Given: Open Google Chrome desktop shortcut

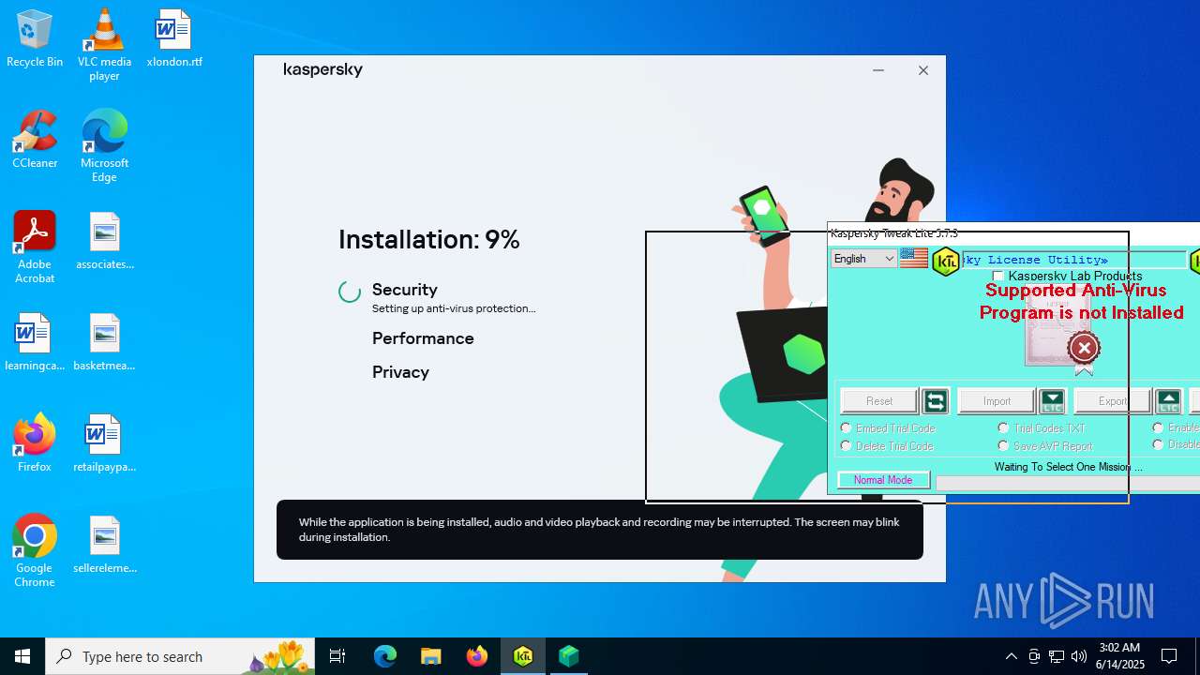Looking at the screenshot, I should pos(35,550).
